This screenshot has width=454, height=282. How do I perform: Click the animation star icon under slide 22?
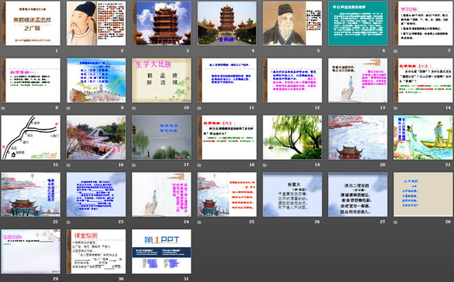coord(3,222)
